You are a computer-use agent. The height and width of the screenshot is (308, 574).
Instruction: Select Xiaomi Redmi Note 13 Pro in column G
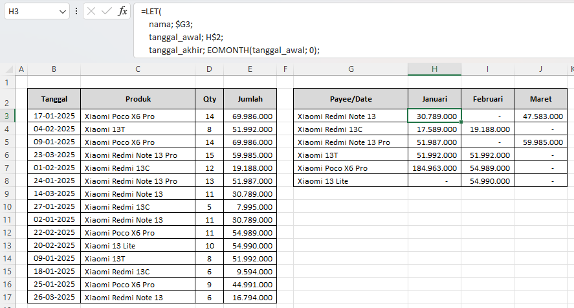351,142
